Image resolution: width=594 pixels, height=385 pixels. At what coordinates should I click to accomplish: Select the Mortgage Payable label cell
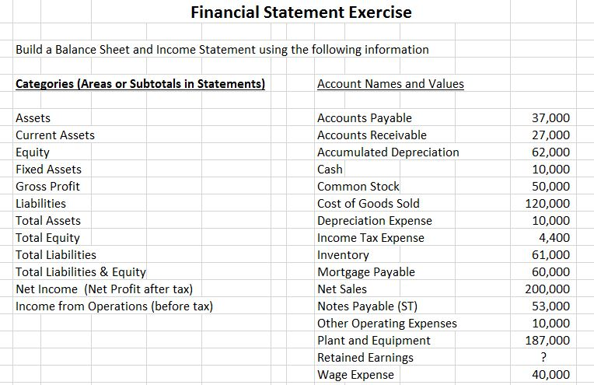[366, 272]
